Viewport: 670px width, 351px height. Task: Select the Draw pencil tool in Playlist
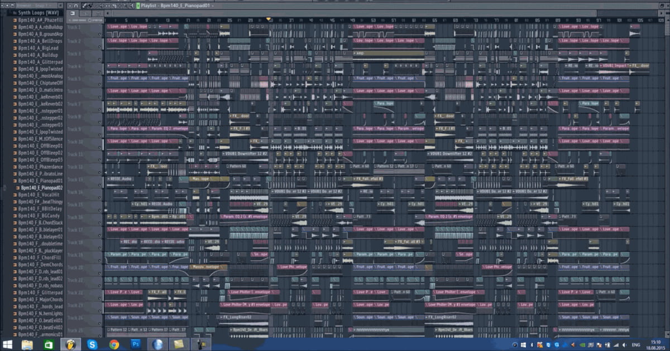tap(83, 6)
